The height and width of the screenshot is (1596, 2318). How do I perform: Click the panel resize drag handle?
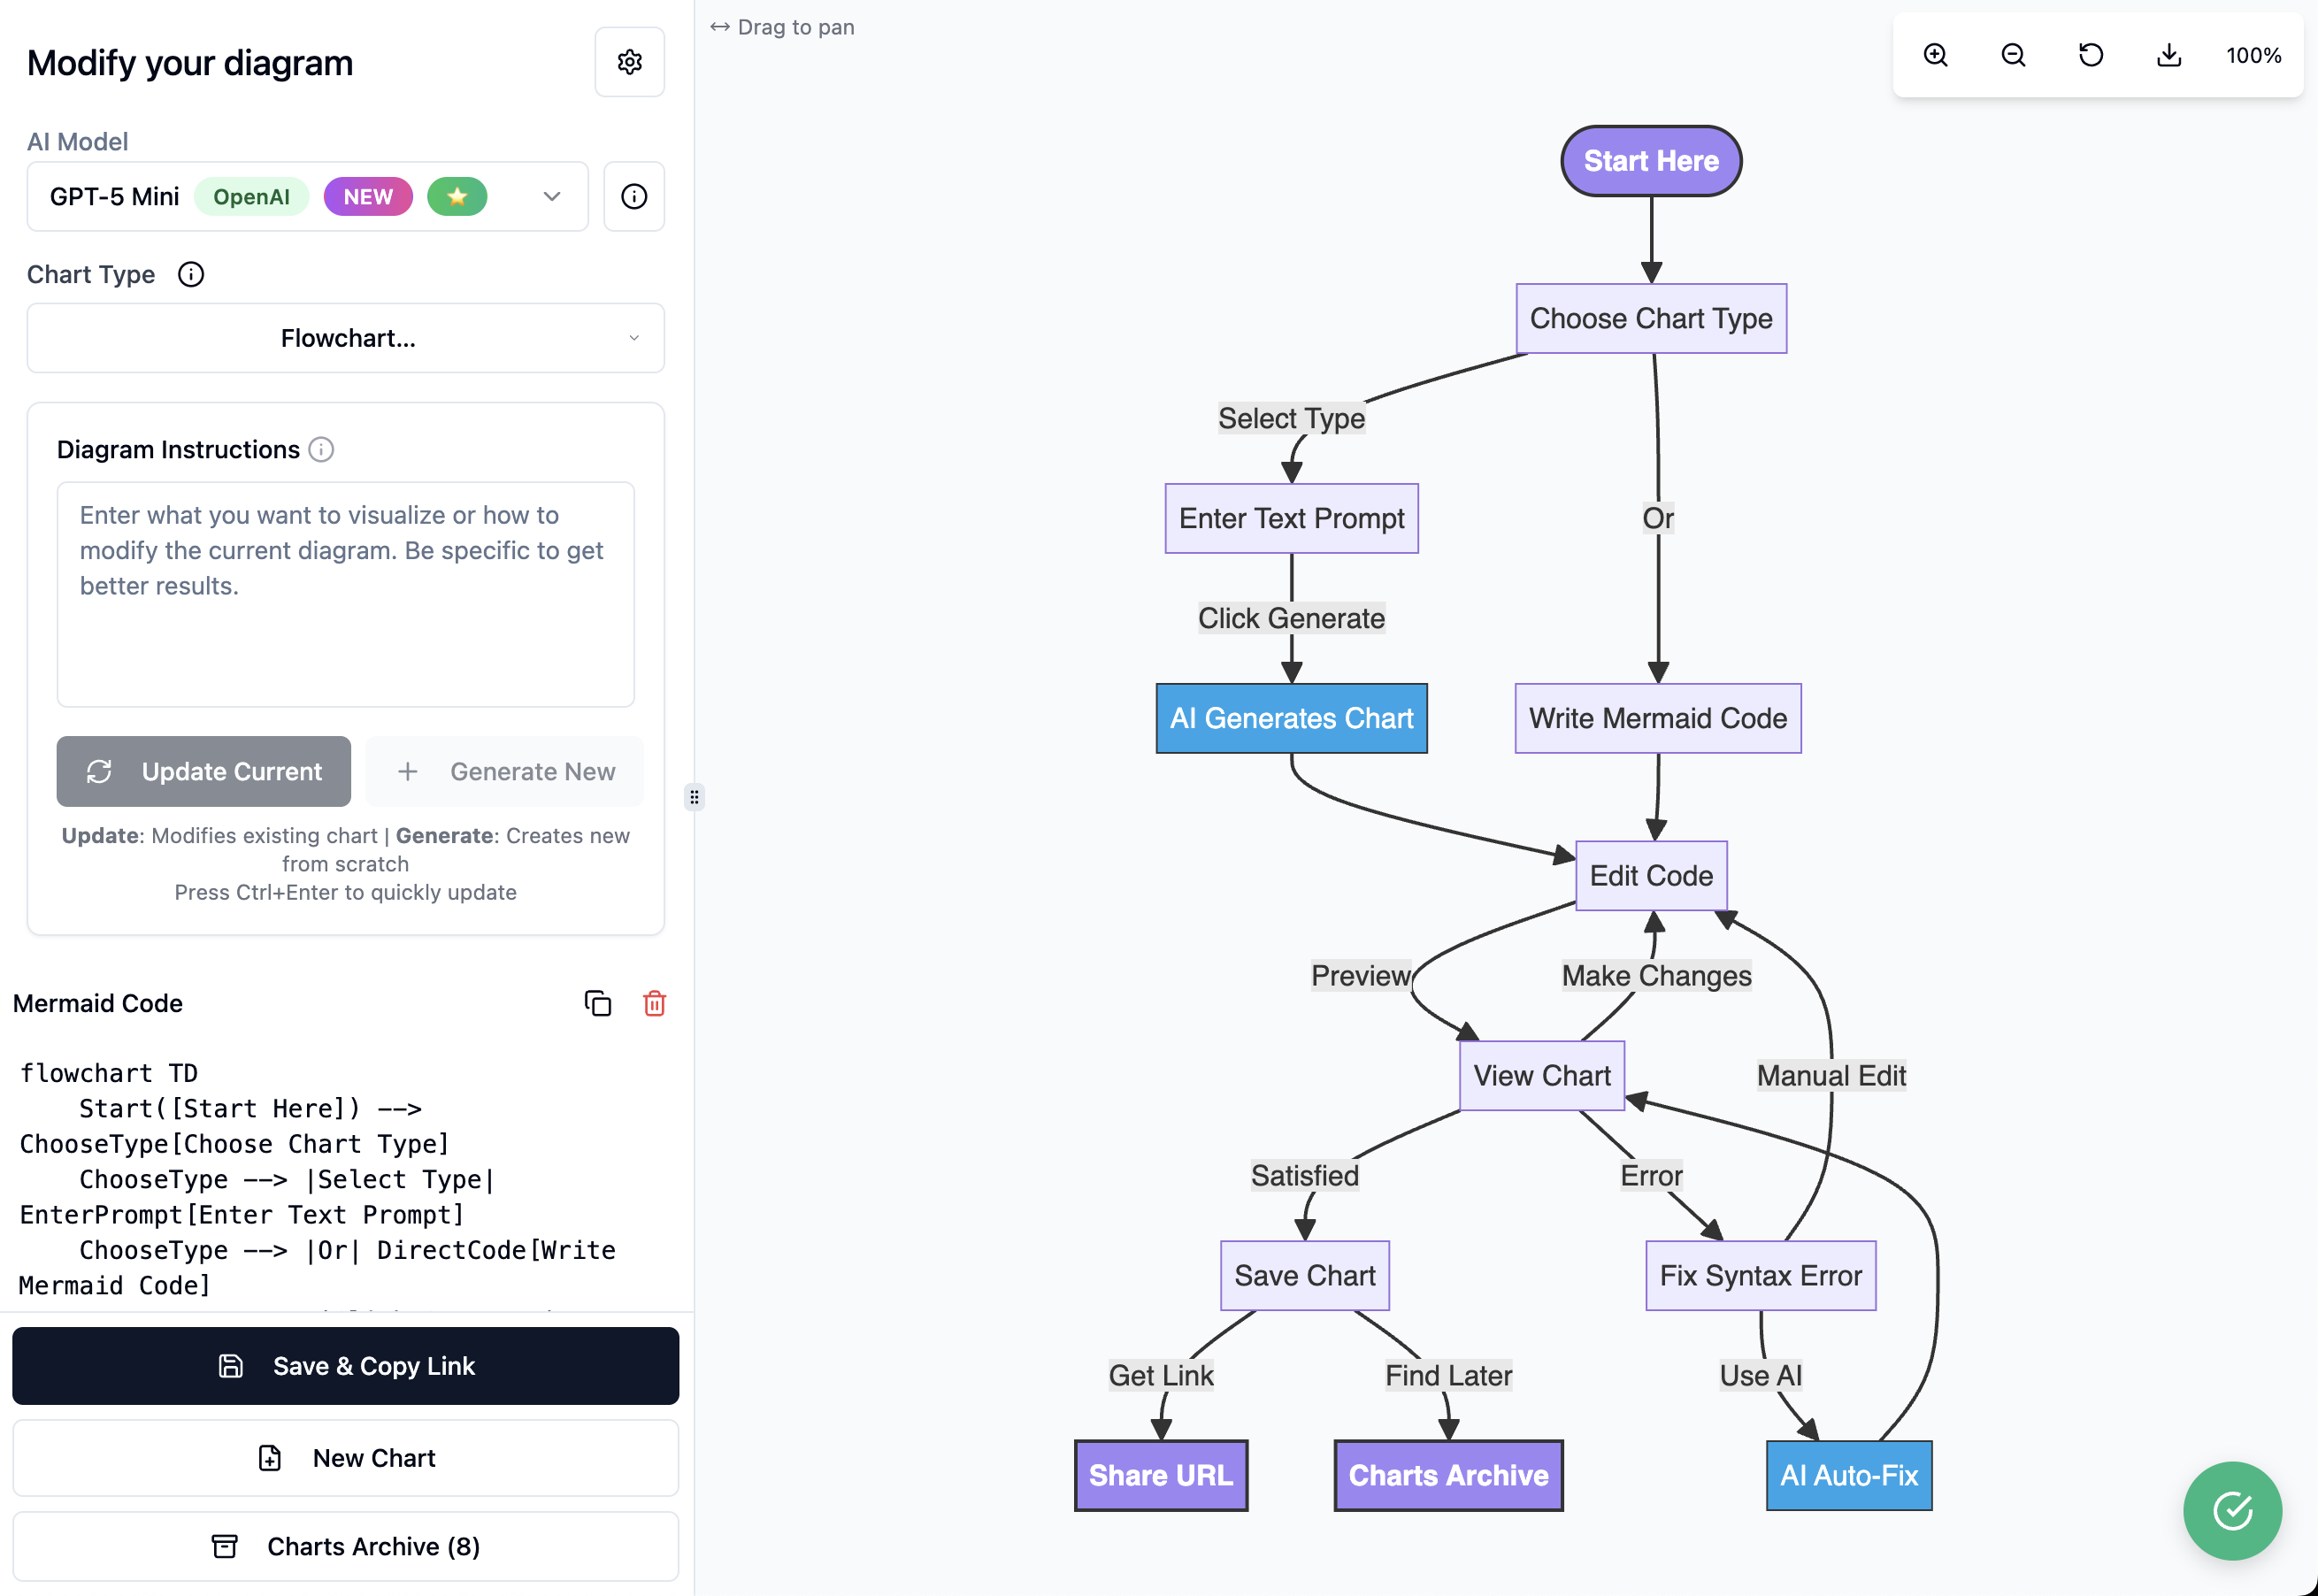tap(694, 797)
